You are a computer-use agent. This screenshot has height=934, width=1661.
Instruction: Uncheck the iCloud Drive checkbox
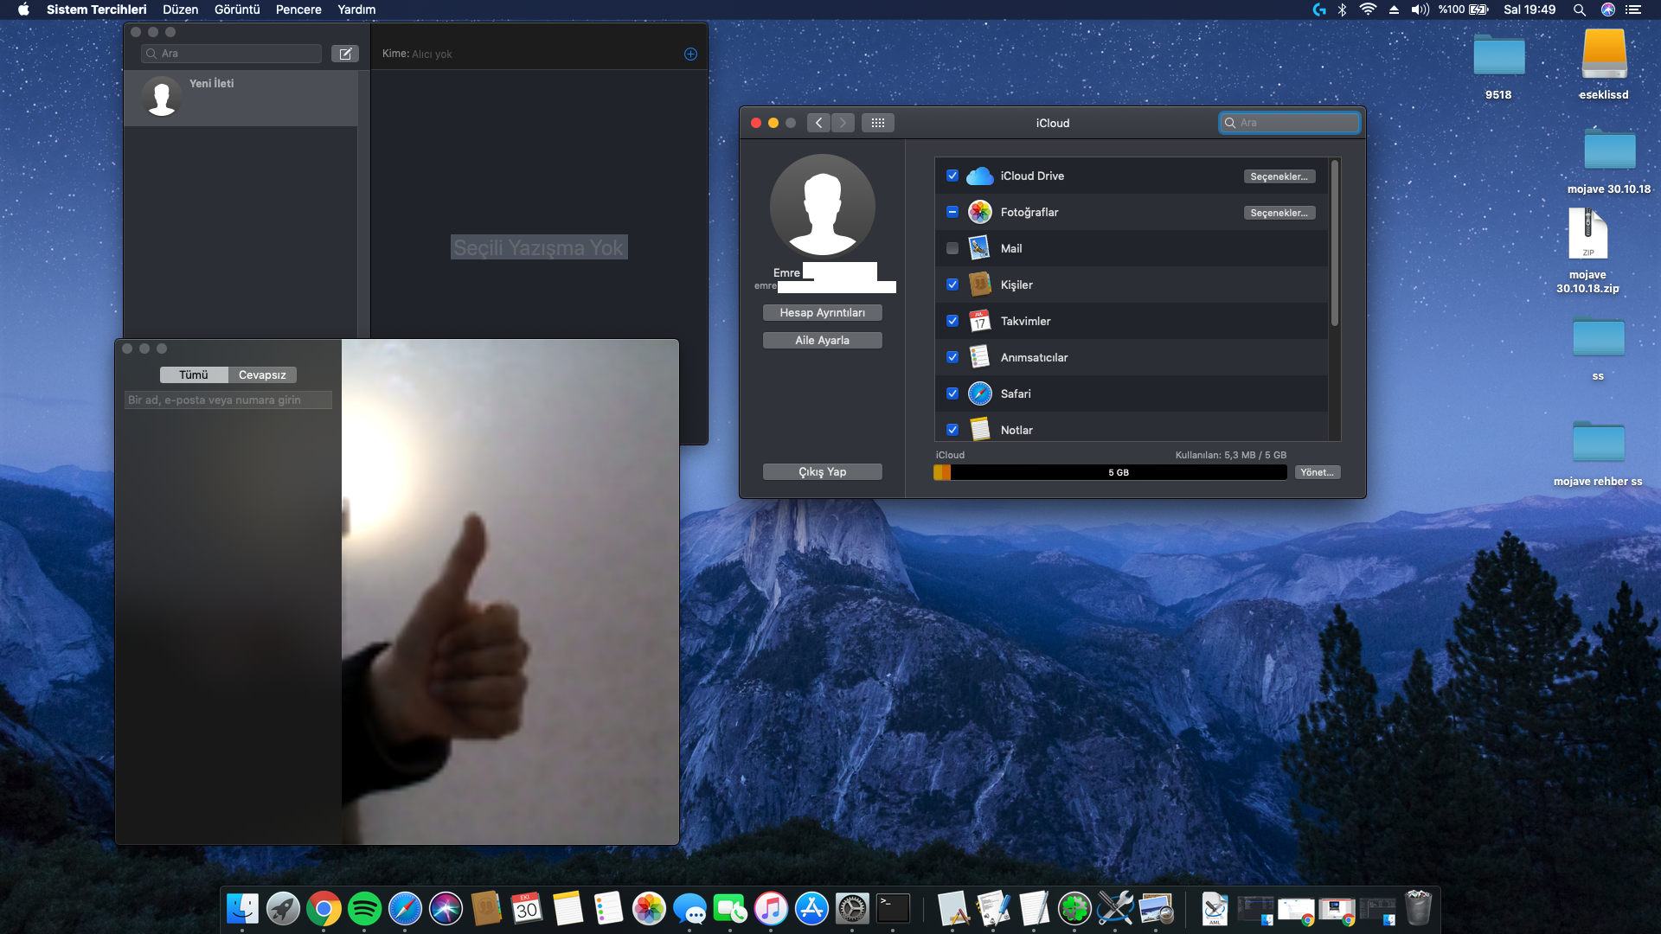pyautogui.click(x=952, y=176)
